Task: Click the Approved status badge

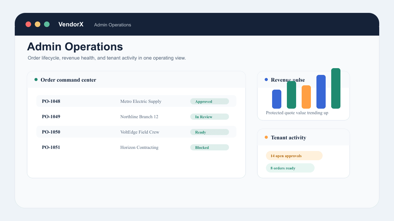Action: point(210,101)
